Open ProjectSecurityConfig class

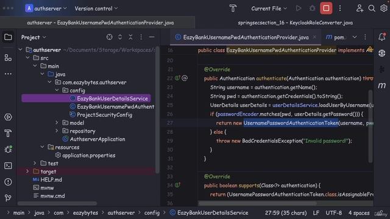click(x=104, y=115)
